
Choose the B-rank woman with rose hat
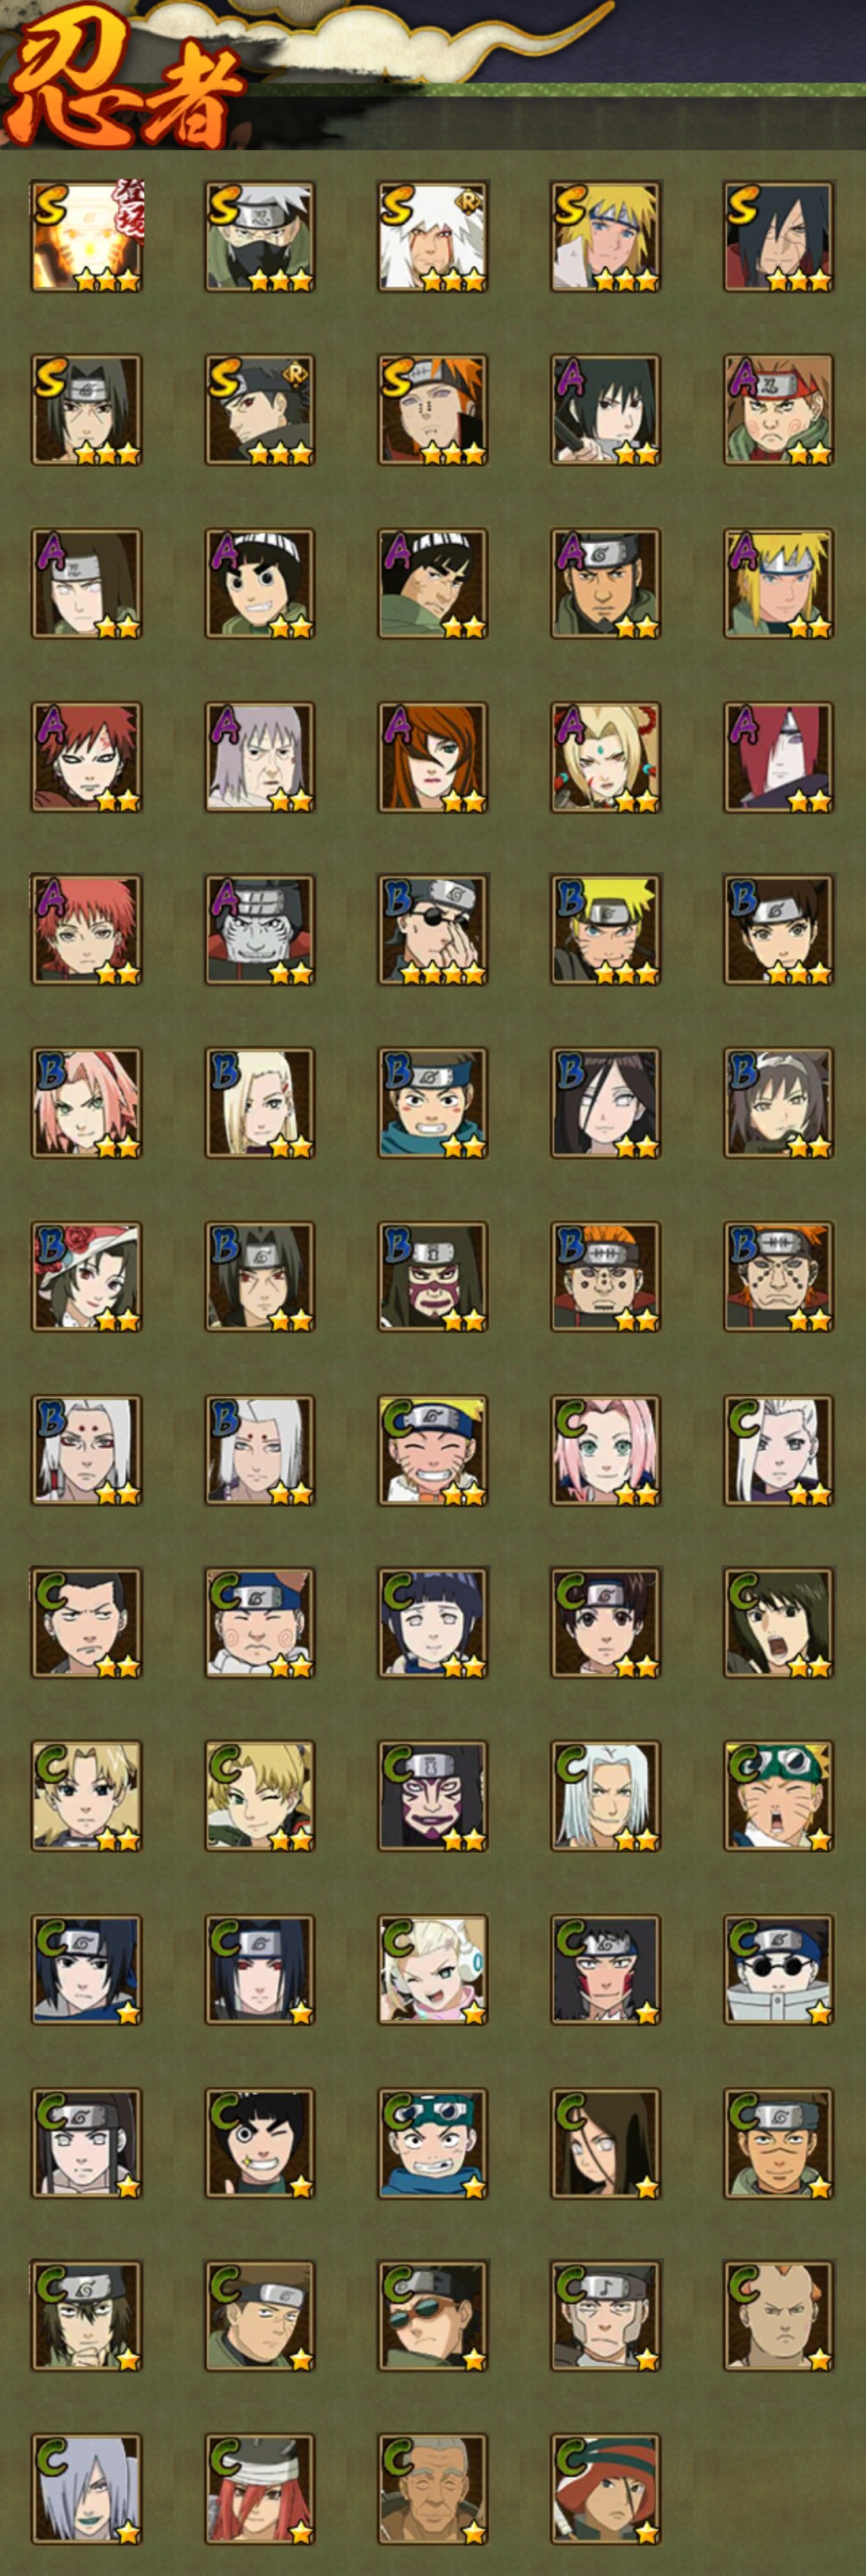click(86, 1277)
